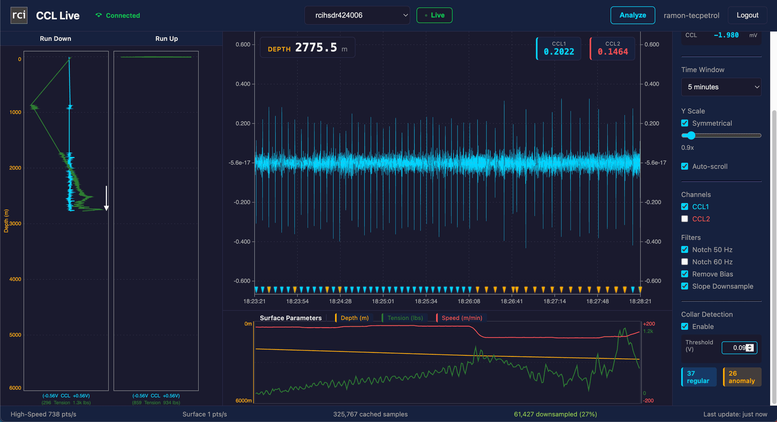Select the Run Down panel header

55,38
